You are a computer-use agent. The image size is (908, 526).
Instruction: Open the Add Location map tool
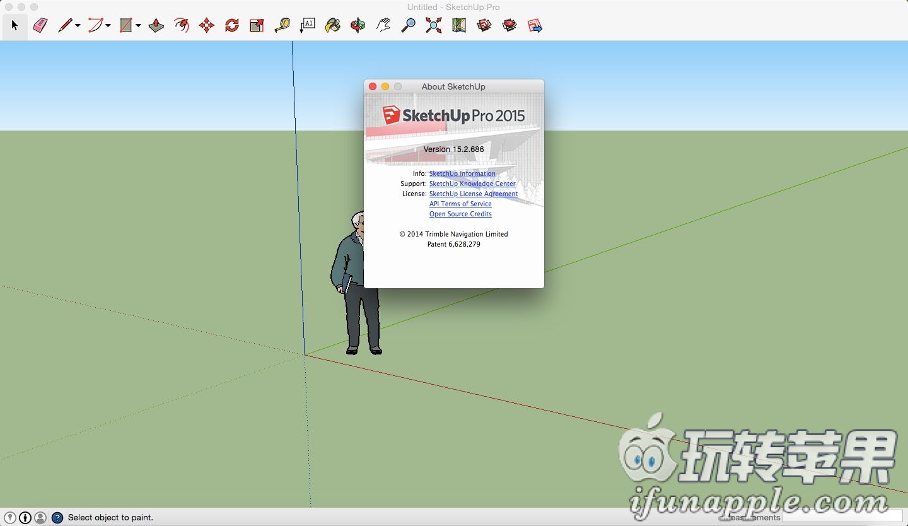coord(459,26)
